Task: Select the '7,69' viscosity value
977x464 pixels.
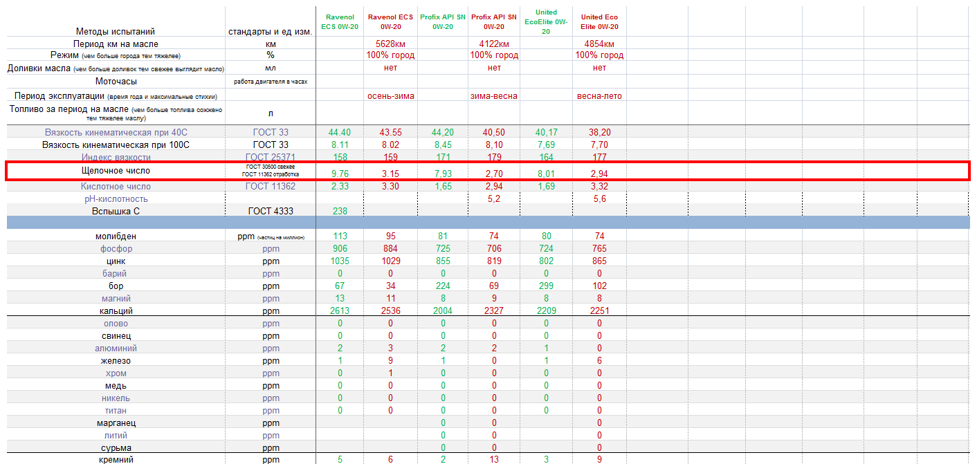Action: [546, 145]
